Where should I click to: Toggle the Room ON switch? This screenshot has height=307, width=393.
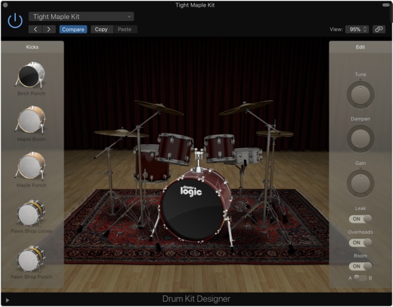pos(360,266)
